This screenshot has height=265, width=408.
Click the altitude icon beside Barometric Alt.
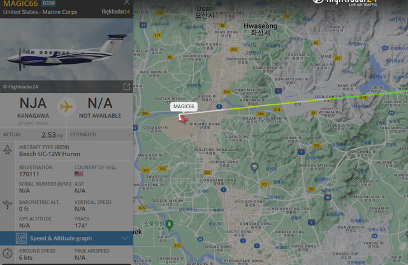pos(7,204)
